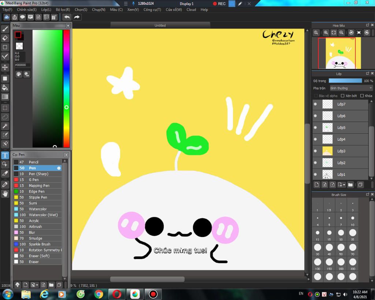Image resolution: width=375 pixels, height=300 pixels.
Task: Open the Pha trộn blend mode dropdown
Action: pos(350,88)
